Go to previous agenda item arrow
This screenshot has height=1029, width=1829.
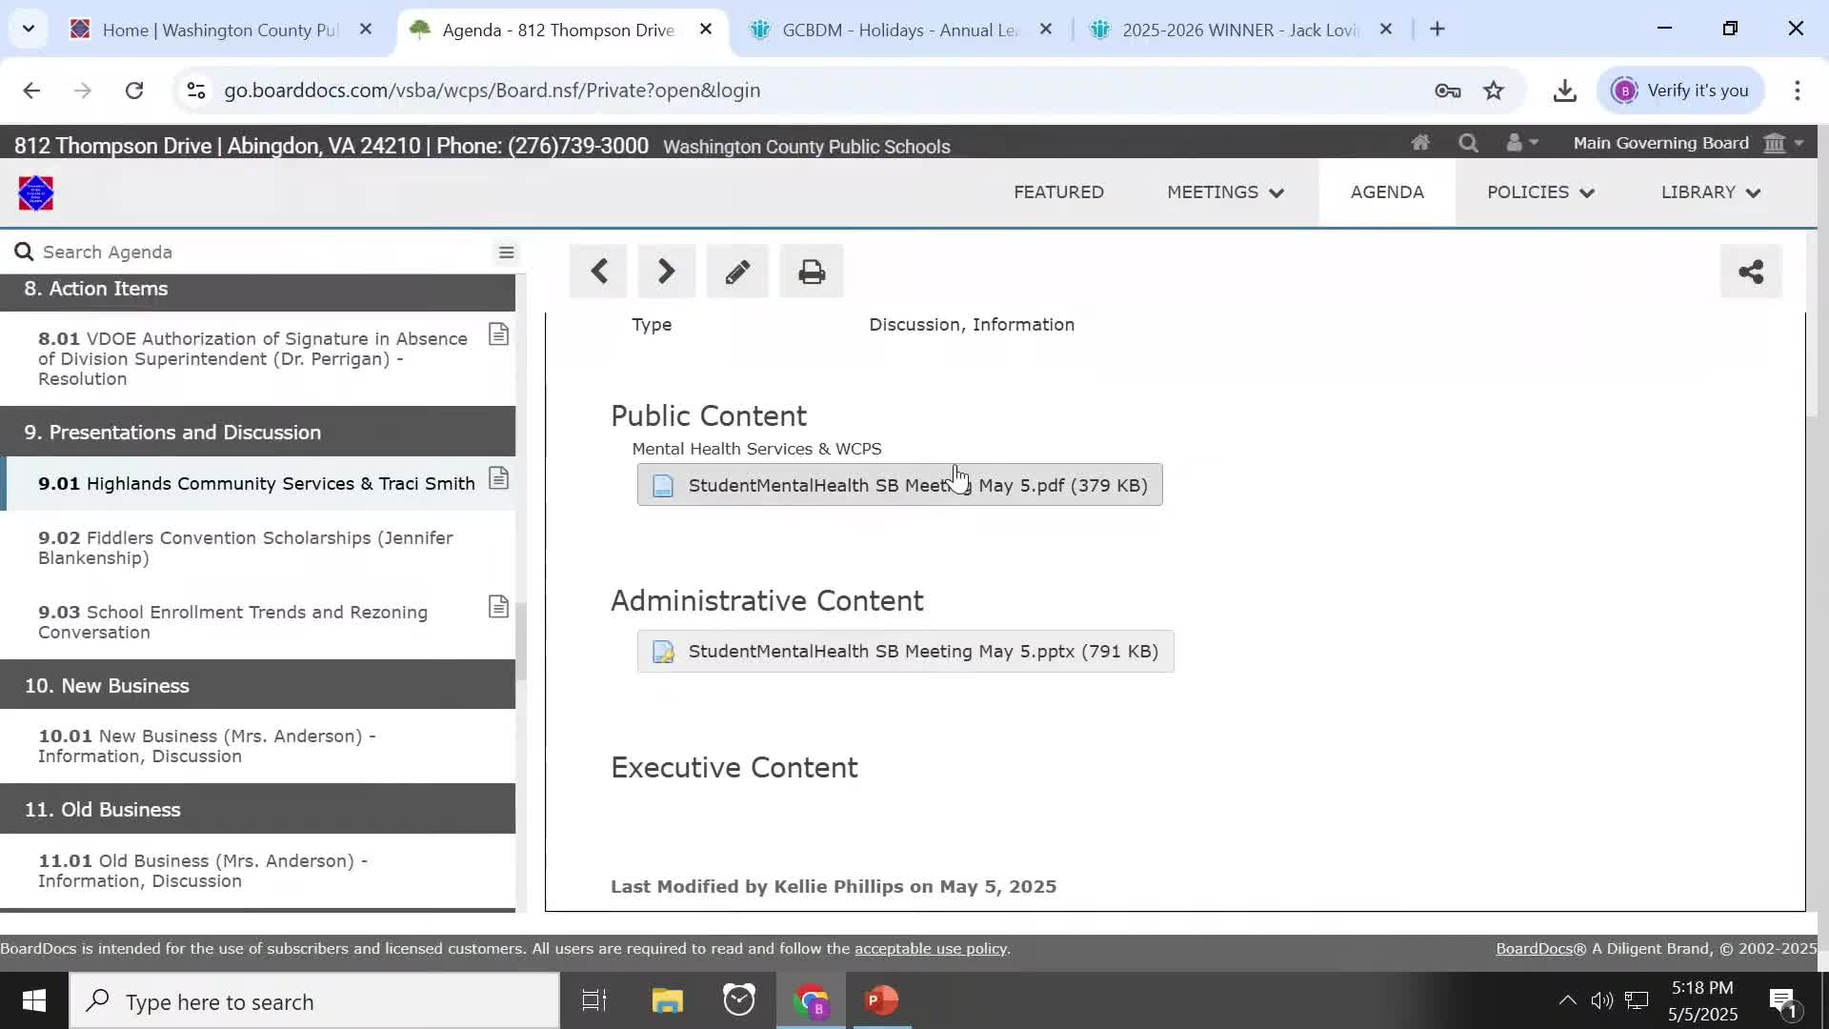click(598, 272)
